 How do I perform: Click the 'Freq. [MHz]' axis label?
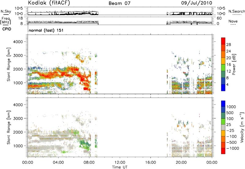point(6,20)
